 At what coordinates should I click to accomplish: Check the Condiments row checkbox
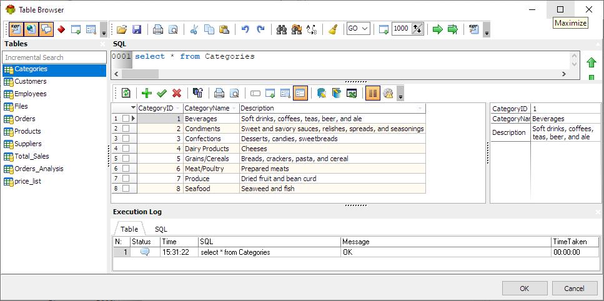[x=126, y=129]
